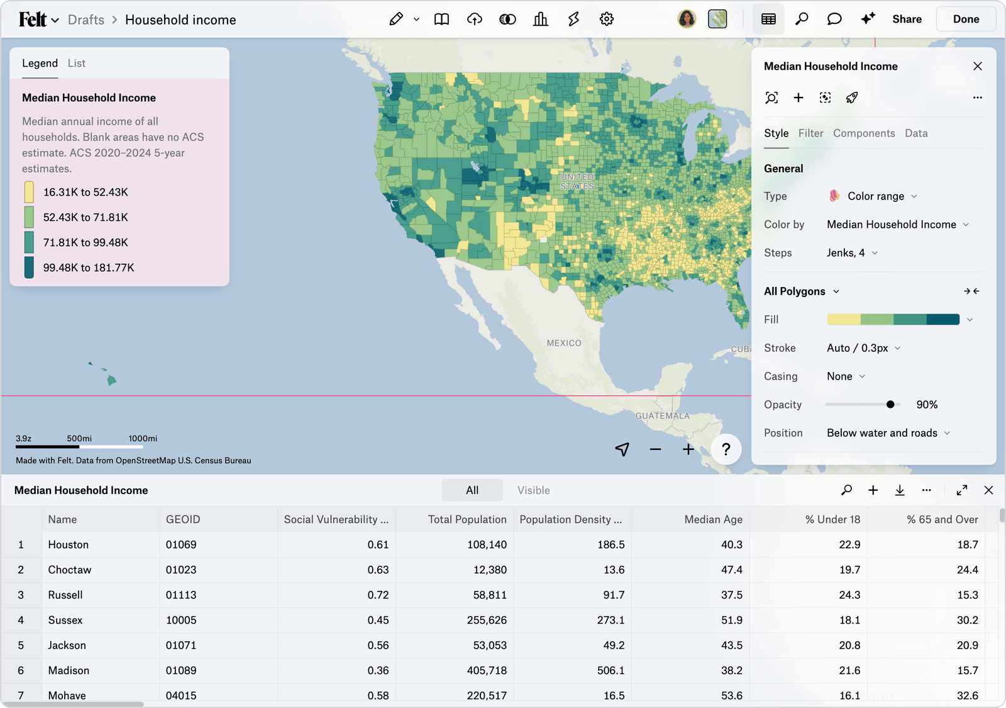Image resolution: width=1006 pixels, height=708 pixels.
Task: Open the basemap book icon
Action: tap(442, 20)
